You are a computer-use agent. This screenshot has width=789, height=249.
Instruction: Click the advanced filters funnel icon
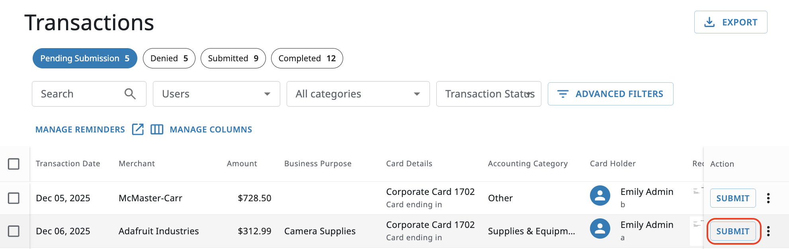coord(562,94)
